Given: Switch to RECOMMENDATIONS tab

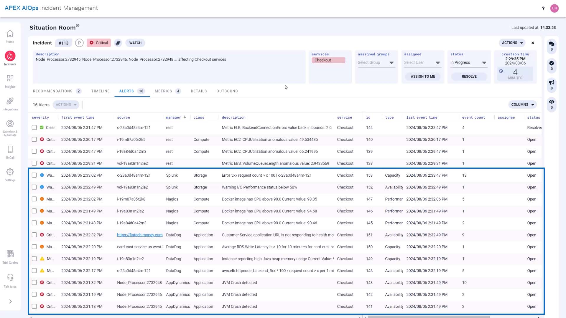Looking at the screenshot, I should pos(57,91).
